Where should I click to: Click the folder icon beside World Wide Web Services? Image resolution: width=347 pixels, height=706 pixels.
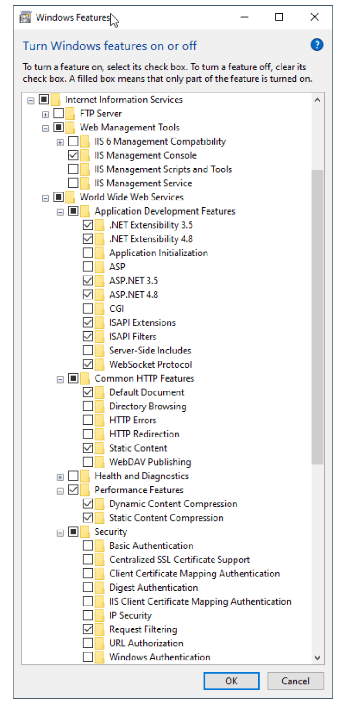[x=70, y=197]
